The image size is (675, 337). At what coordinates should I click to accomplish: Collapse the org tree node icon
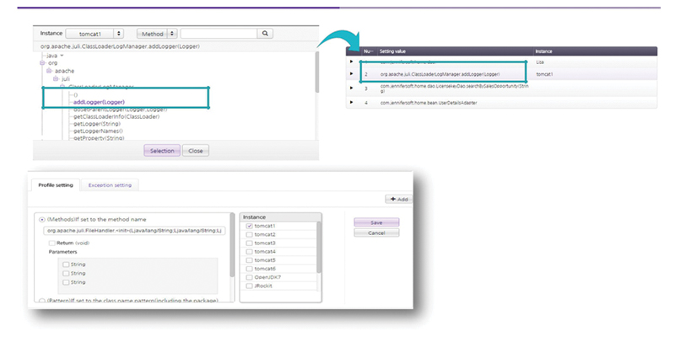[x=41, y=63]
